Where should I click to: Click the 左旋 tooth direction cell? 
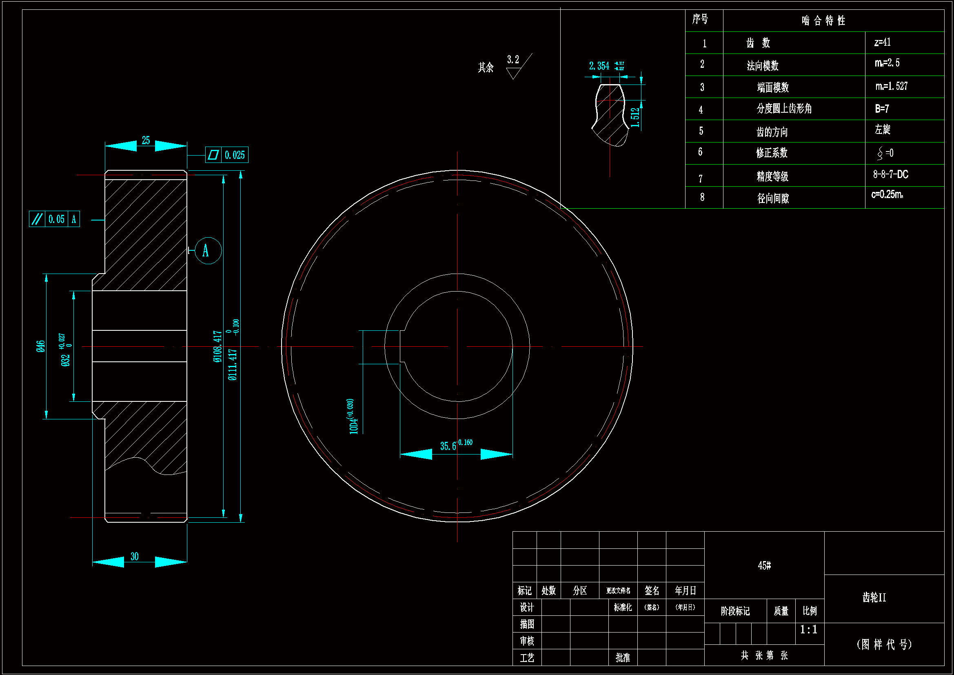coord(883,130)
